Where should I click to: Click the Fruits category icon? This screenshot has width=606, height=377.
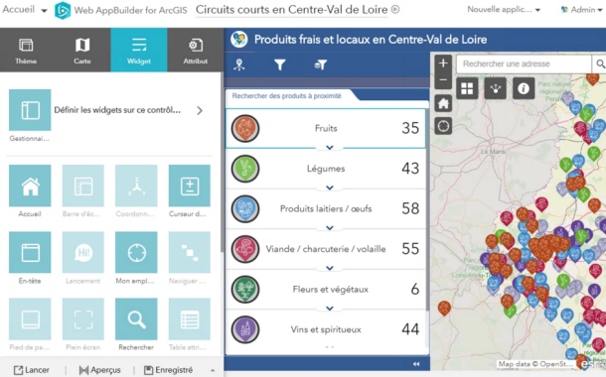pos(245,129)
